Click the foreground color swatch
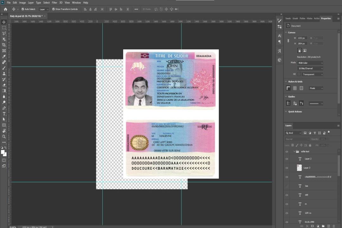The image size is (342, 228). [x=3, y=152]
